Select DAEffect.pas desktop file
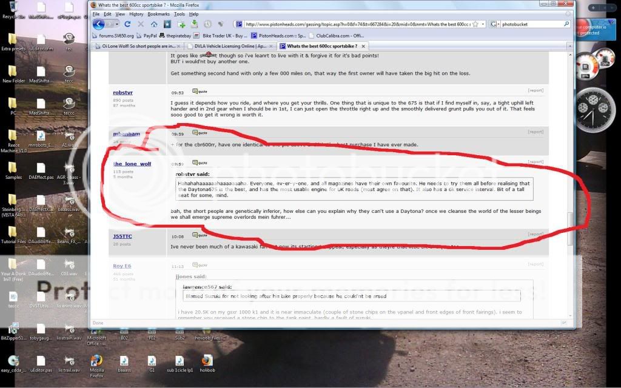 (x=41, y=171)
